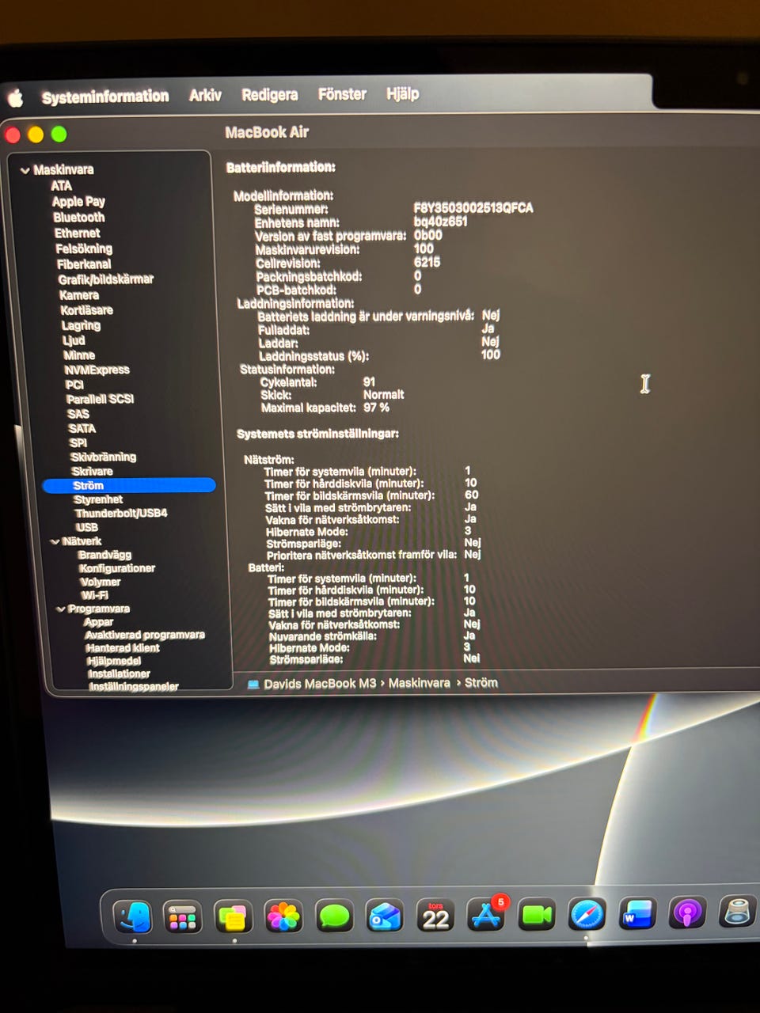Image resolution: width=760 pixels, height=1013 pixels.
Task: Select USB in the sidebar
Action: click(86, 527)
